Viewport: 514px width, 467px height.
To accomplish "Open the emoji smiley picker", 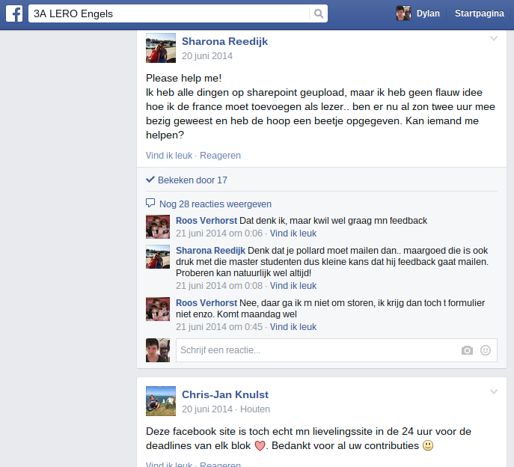I will click(x=486, y=350).
